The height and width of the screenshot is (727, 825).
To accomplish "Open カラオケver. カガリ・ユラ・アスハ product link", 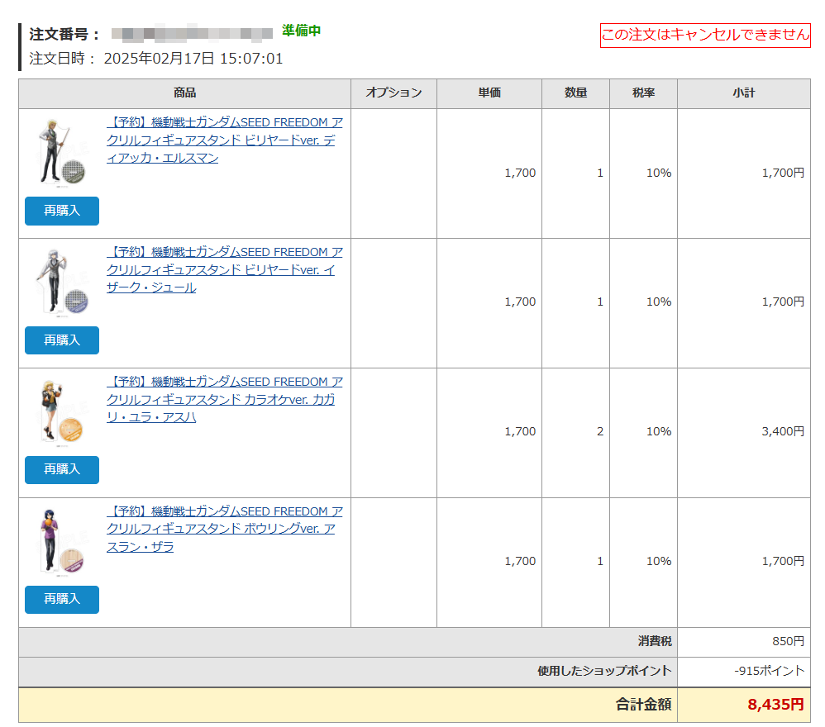I will point(225,399).
